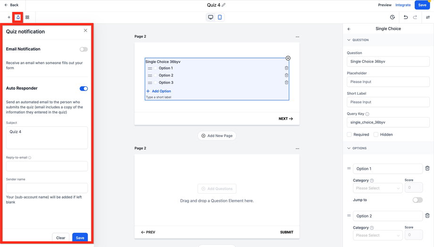Delete Option 1 in the canvas question
The width and height of the screenshot is (434, 247).
pyautogui.click(x=286, y=68)
